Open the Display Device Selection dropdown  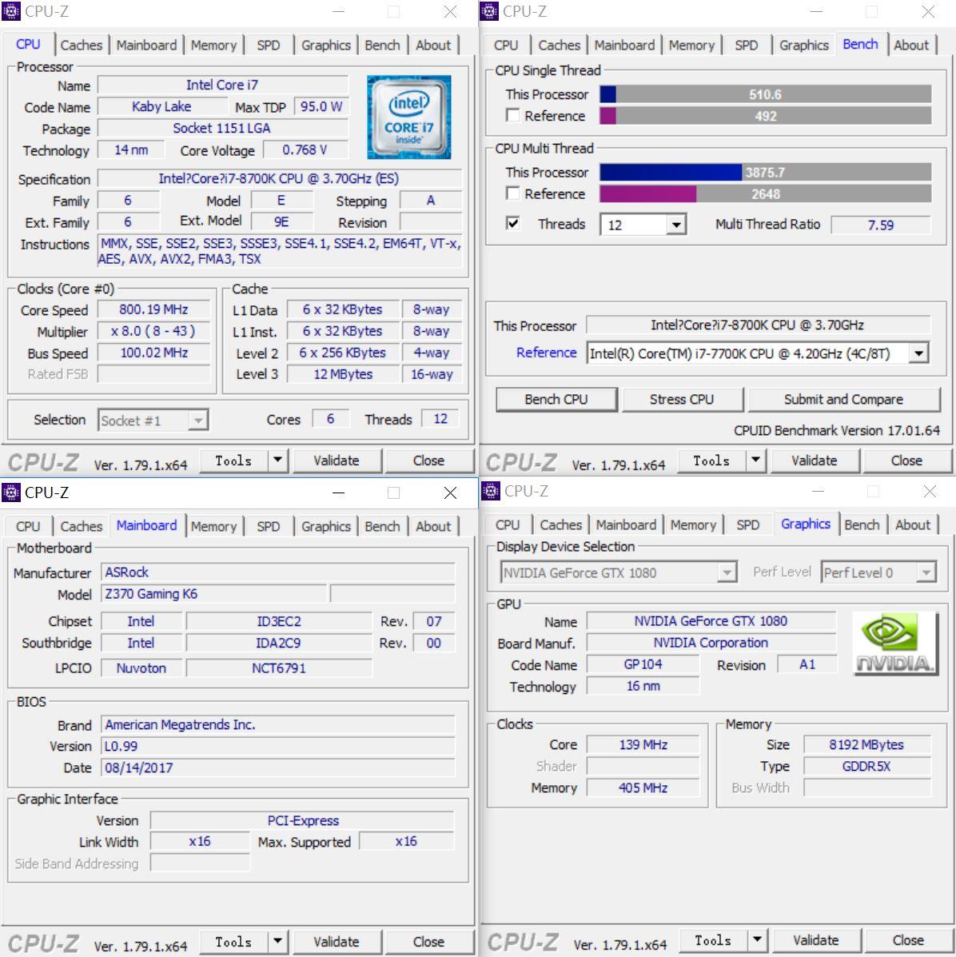726,572
